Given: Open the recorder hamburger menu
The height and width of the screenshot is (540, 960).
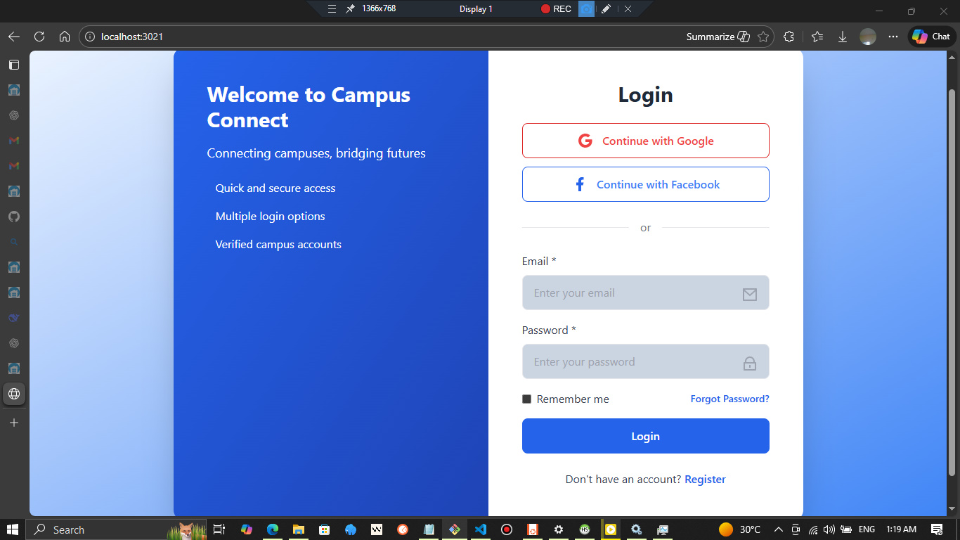Looking at the screenshot, I should click(331, 9).
